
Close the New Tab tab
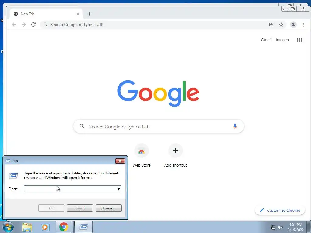(78, 14)
